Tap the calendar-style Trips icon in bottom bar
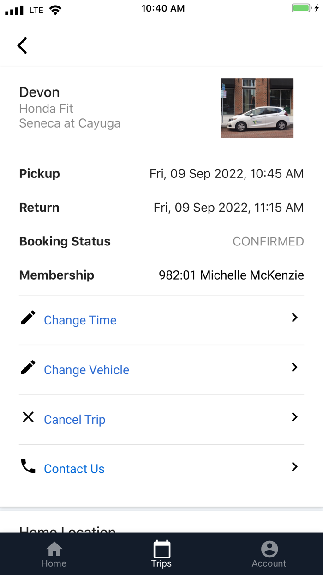This screenshot has width=323, height=575. click(161, 550)
